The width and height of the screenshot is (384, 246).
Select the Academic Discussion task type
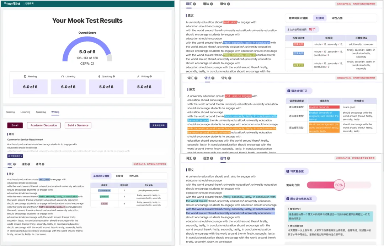click(44, 125)
